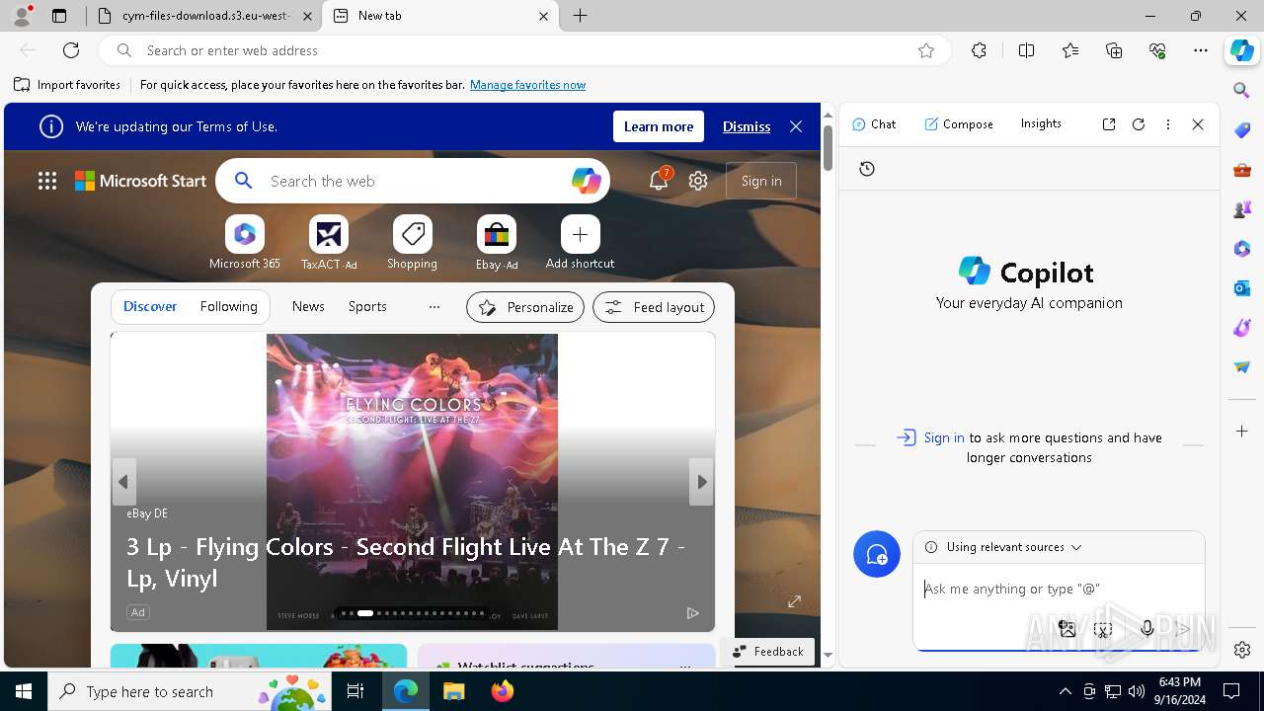Switch to the Compose tab

coord(959,124)
